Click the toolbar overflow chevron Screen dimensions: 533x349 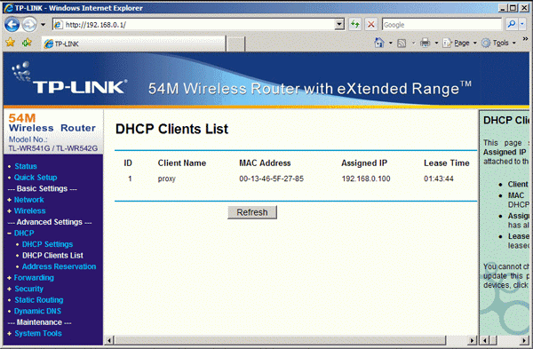click(525, 38)
